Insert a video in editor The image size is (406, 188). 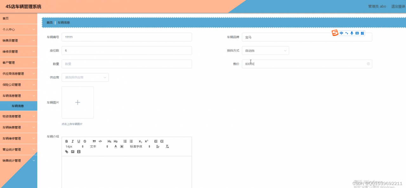(x=79, y=152)
